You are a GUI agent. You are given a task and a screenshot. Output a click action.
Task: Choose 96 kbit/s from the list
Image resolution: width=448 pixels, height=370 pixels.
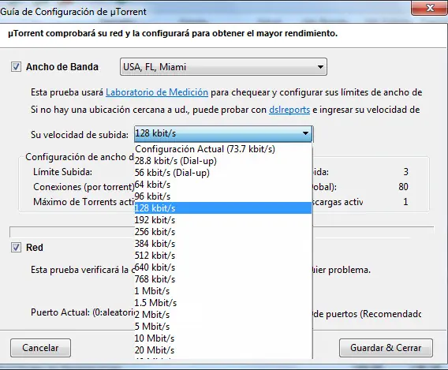(223, 196)
